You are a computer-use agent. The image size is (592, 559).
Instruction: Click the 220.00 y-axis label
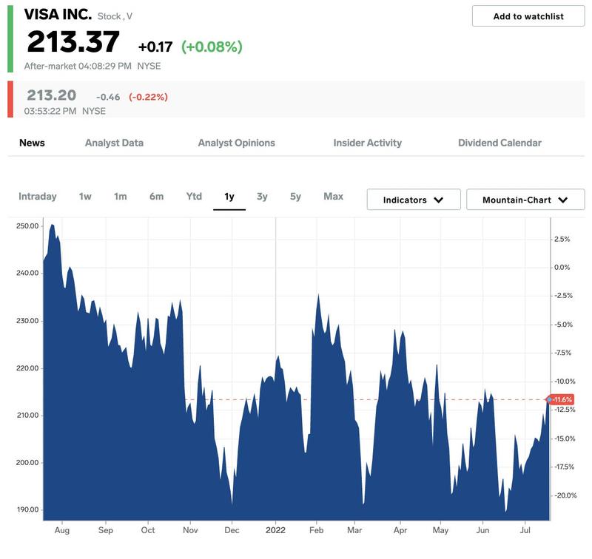click(x=27, y=368)
